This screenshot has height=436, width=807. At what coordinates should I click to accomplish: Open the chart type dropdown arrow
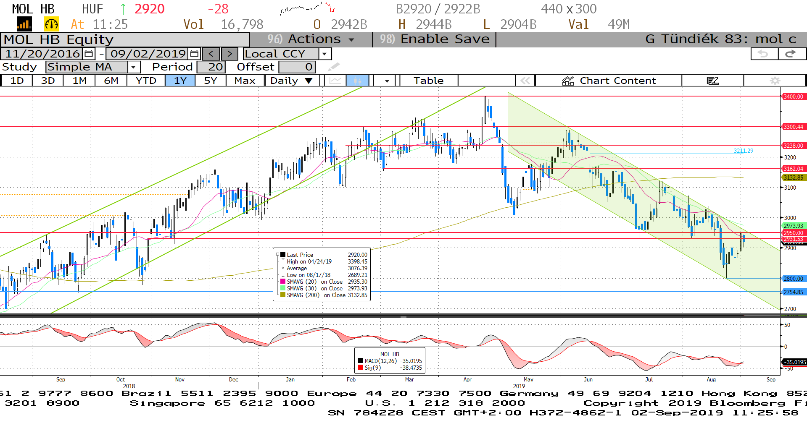pyautogui.click(x=386, y=81)
